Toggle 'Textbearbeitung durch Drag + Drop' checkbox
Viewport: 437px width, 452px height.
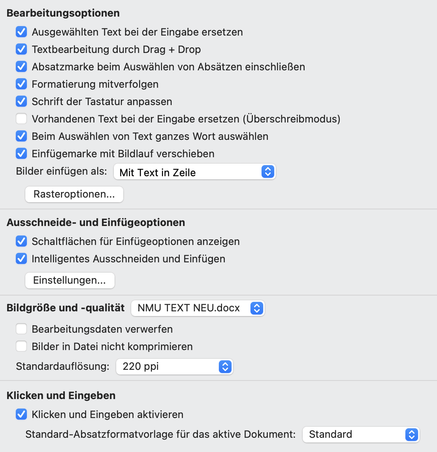point(21,49)
